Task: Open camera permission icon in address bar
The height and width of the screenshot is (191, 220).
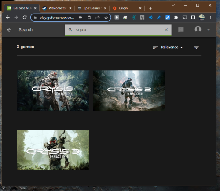Action: tap(81, 18)
